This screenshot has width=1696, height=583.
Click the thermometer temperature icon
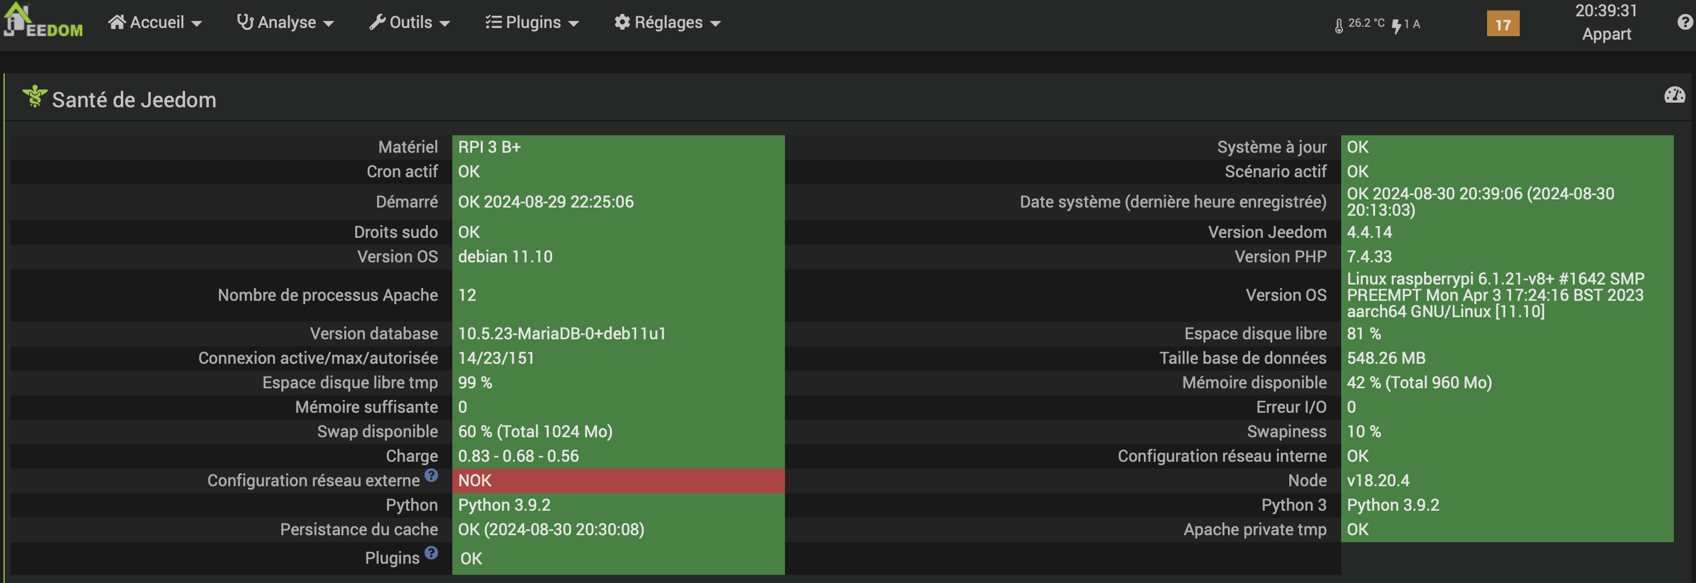point(1338,26)
